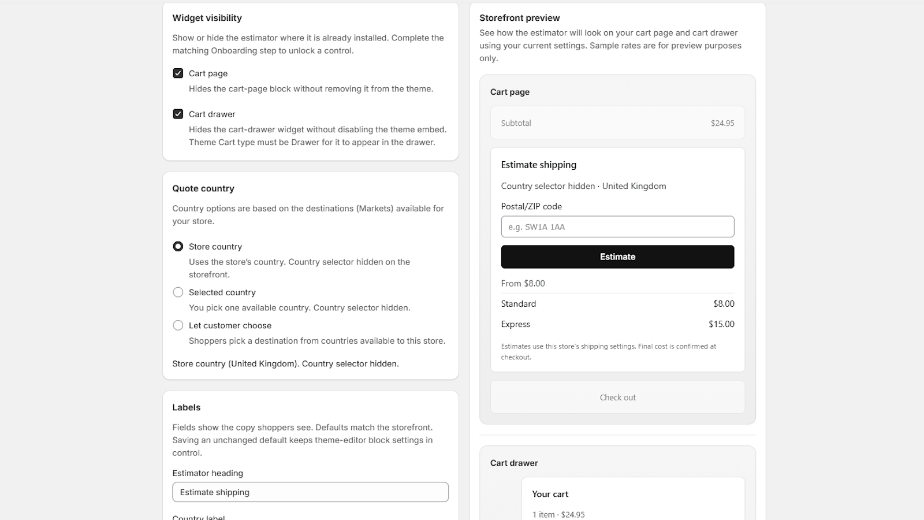Click the Store country option label
Viewport: 924px width, 520px height.
pyautogui.click(x=215, y=247)
